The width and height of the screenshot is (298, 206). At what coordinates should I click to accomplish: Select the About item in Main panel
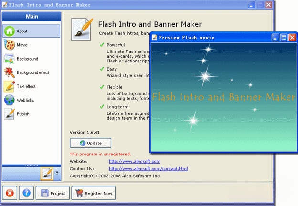coord(32,31)
